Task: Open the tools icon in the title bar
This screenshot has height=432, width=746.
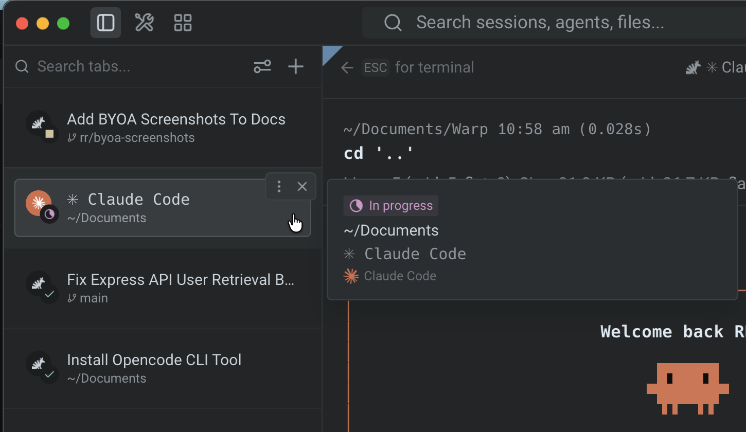Action: point(144,22)
